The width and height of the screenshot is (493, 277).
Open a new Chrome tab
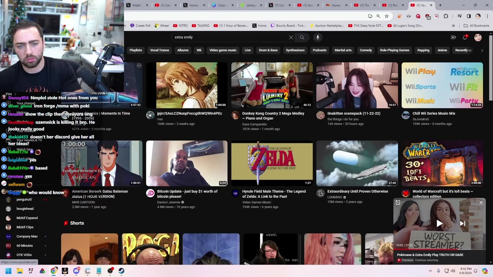click(440, 5)
